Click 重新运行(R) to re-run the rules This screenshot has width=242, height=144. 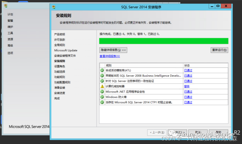(219, 50)
